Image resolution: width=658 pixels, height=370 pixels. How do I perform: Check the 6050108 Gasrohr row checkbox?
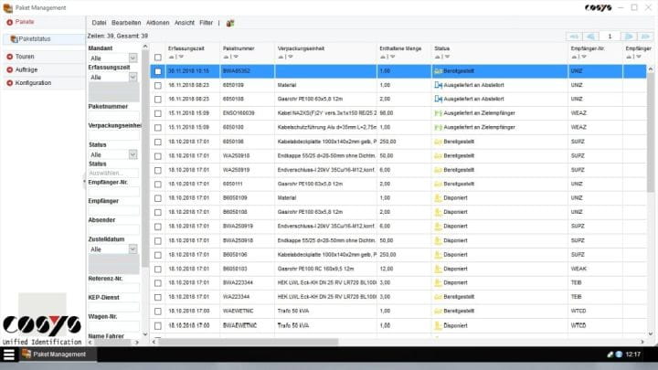(x=158, y=100)
